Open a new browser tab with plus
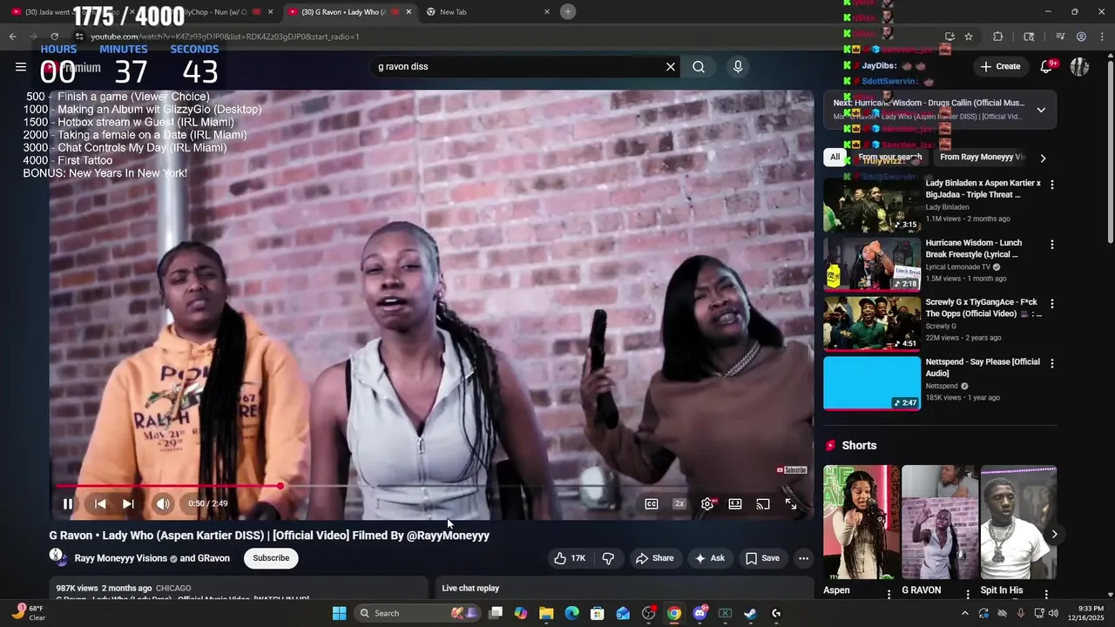 (x=568, y=11)
